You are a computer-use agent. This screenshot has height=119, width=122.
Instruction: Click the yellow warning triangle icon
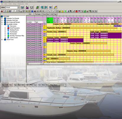point(63,11)
